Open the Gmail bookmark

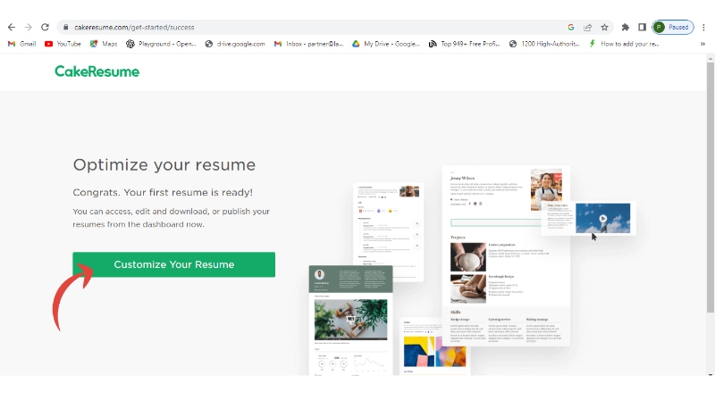pos(21,44)
